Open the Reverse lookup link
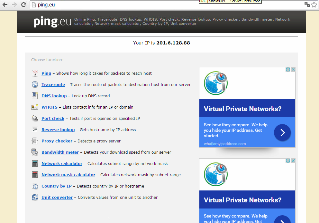The height and width of the screenshot is (223, 319). pos(58,130)
